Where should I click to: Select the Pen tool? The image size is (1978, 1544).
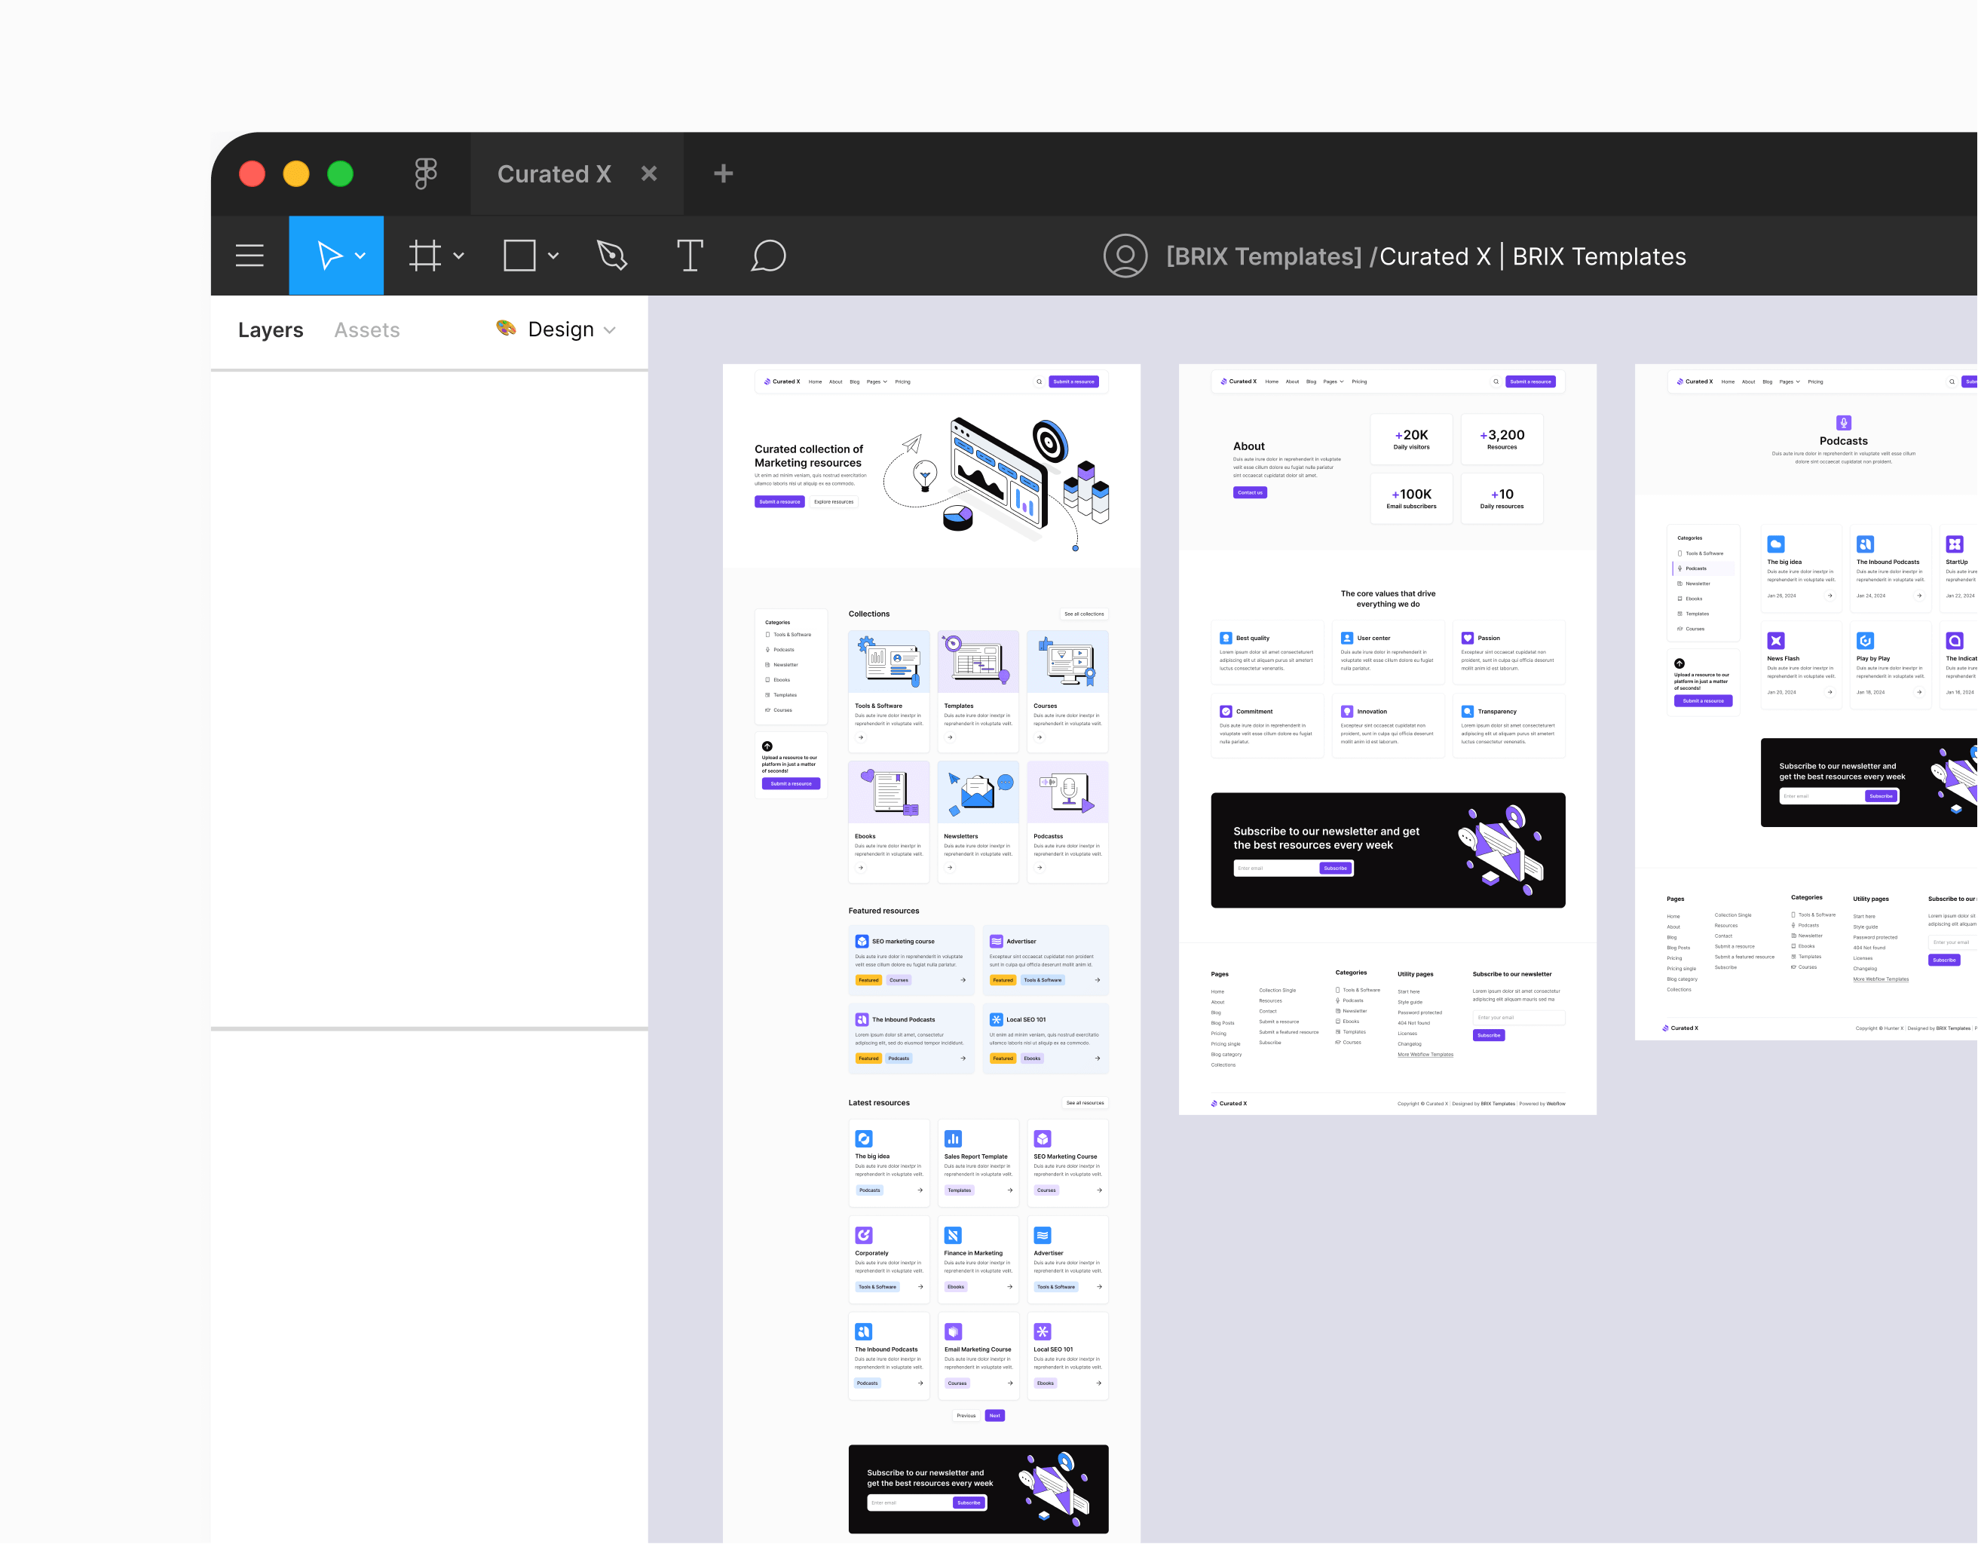pyautogui.click(x=612, y=256)
